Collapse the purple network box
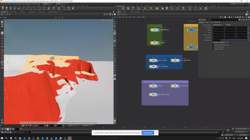 click(x=143, y=82)
